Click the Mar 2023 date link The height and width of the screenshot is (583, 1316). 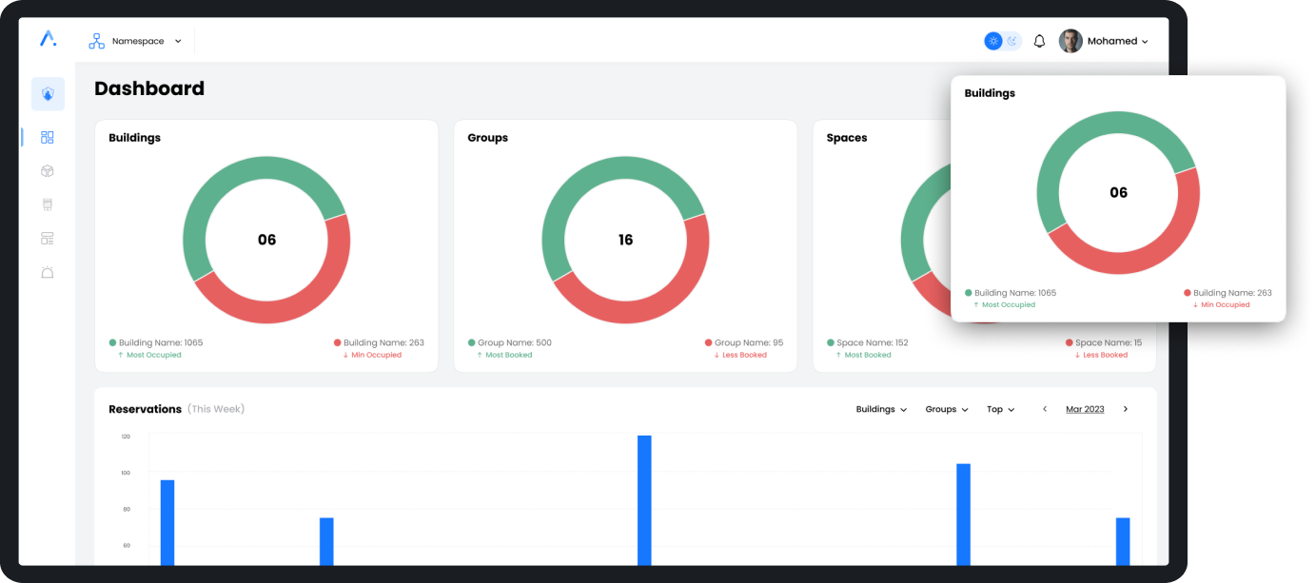[1085, 409]
